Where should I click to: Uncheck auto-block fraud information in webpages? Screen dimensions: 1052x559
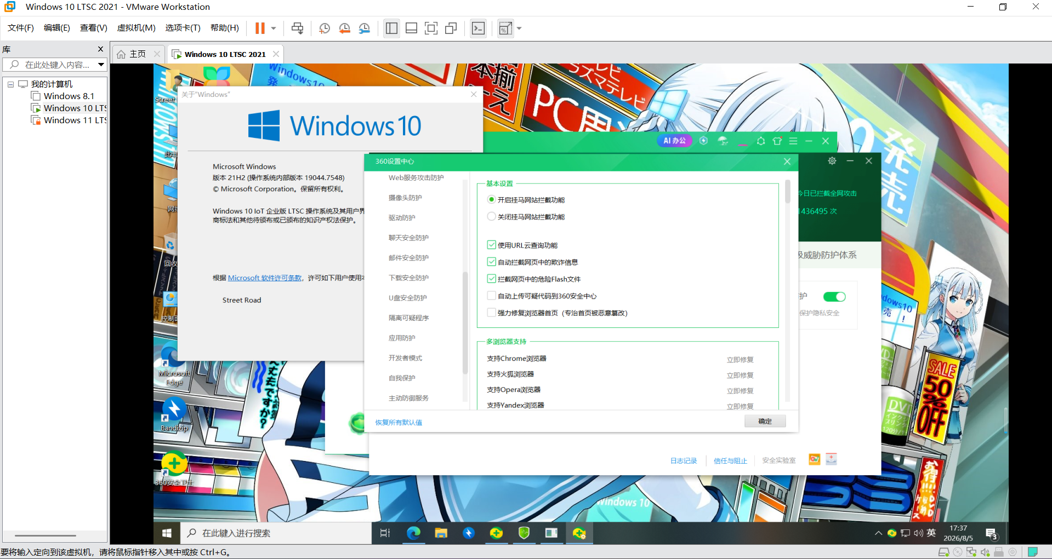pos(492,262)
